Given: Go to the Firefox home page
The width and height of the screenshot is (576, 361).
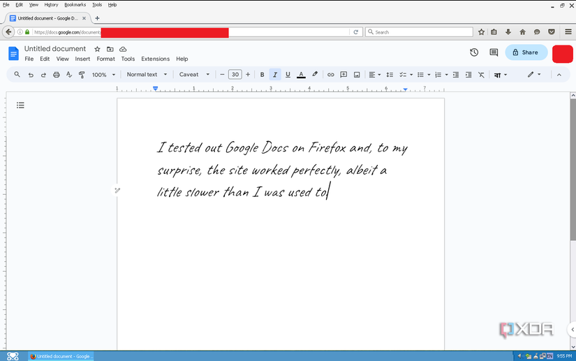Looking at the screenshot, I should (522, 32).
